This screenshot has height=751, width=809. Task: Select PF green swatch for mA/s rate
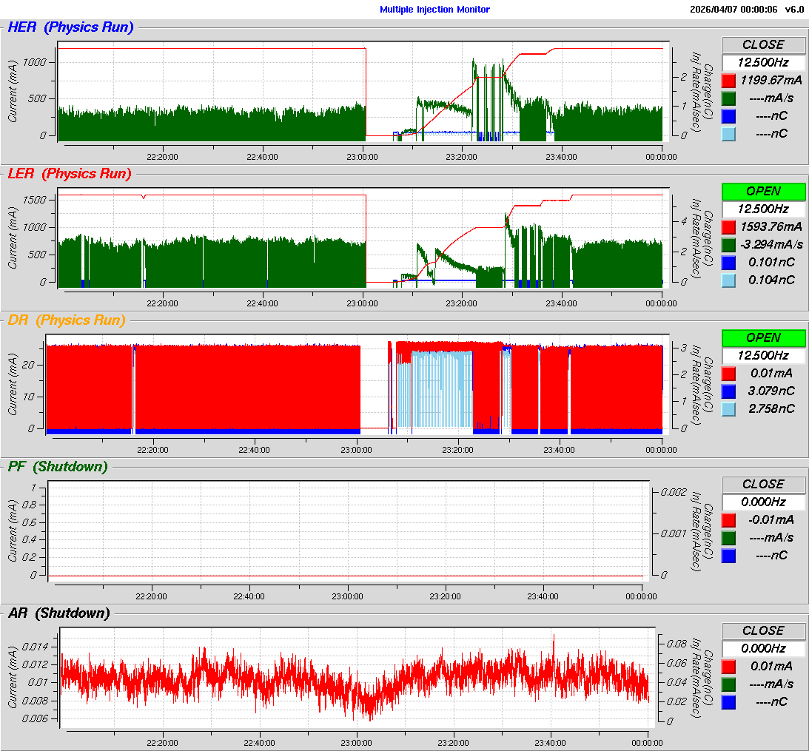(x=728, y=538)
